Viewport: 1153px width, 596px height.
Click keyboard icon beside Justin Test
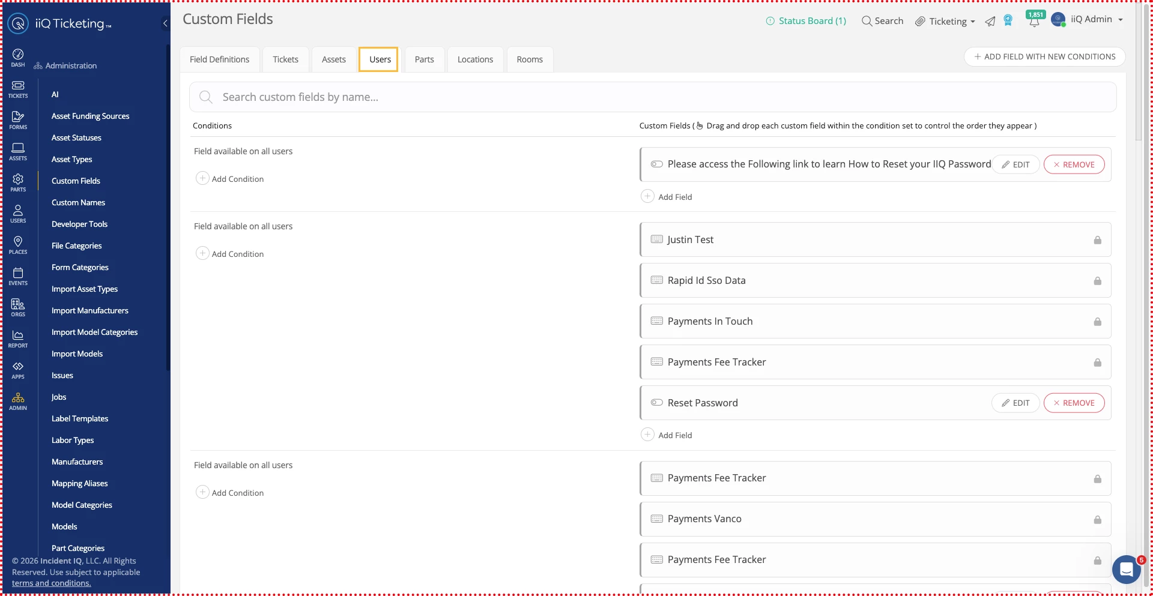click(x=657, y=239)
